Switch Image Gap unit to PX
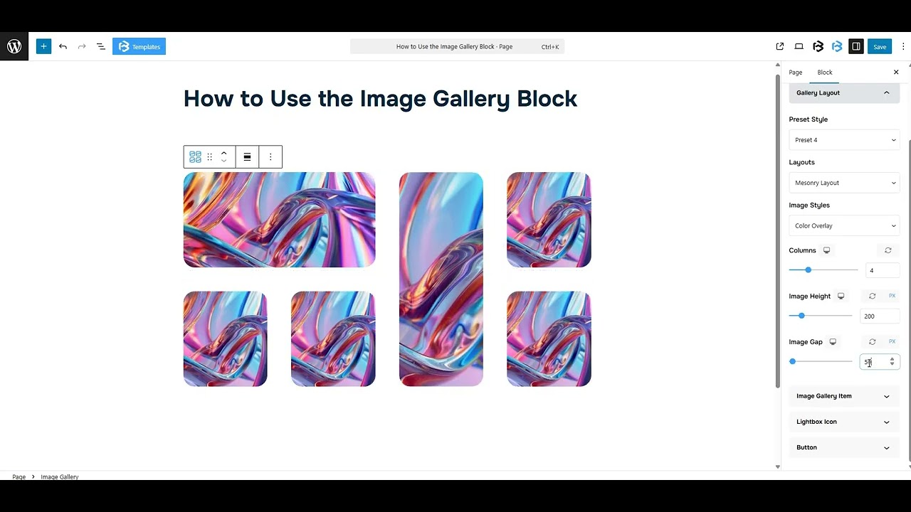The width and height of the screenshot is (911, 512). pyautogui.click(x=892, y=341)
